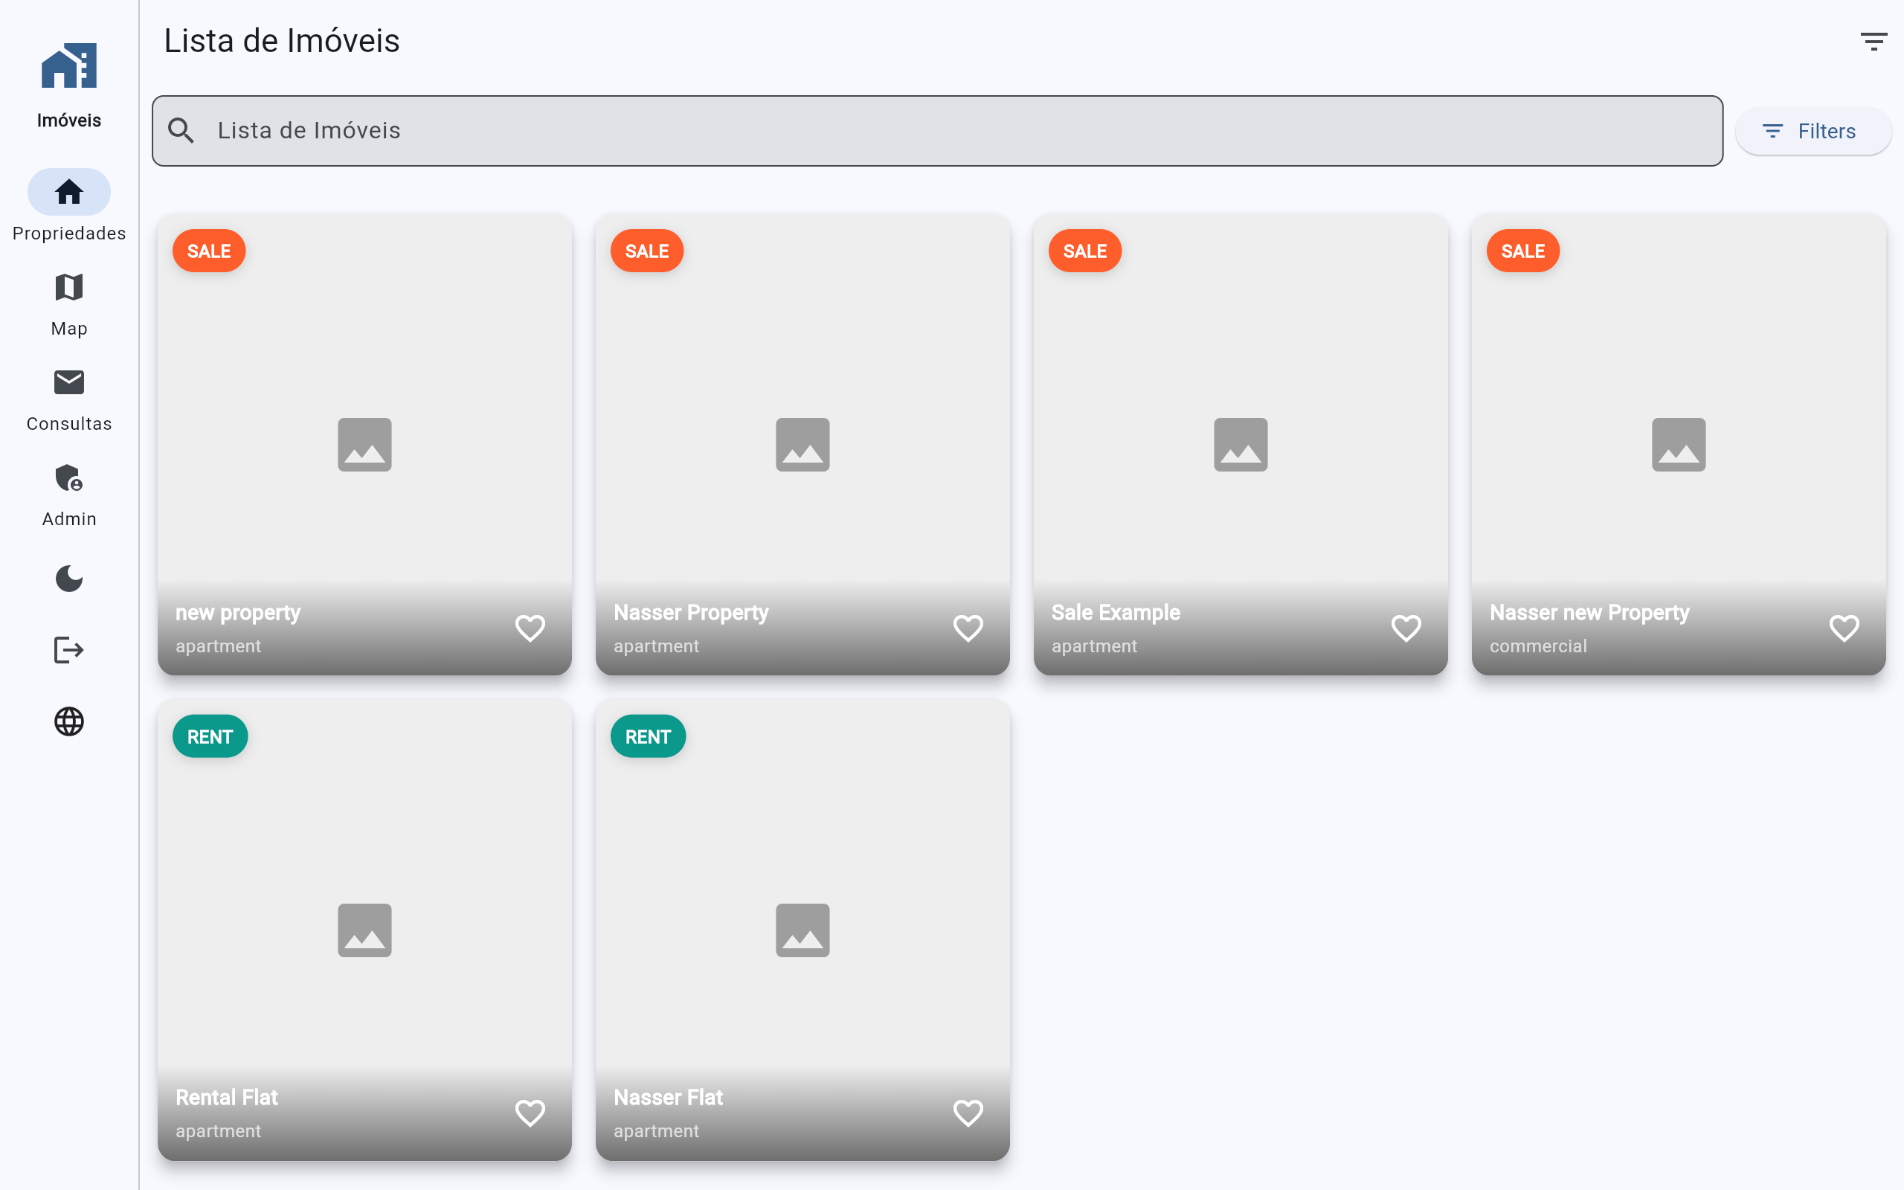The image size is (1904, 1190).
Task: Open the Propriedades home icon
Action: (68, 192)
